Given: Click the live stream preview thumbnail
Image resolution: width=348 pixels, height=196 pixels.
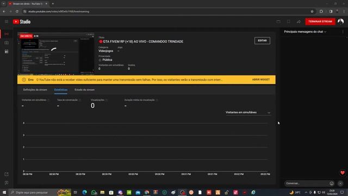Looking at the screenshot, I should tap(55, 53).
